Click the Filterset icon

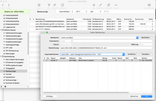click(x=55, y=5)
